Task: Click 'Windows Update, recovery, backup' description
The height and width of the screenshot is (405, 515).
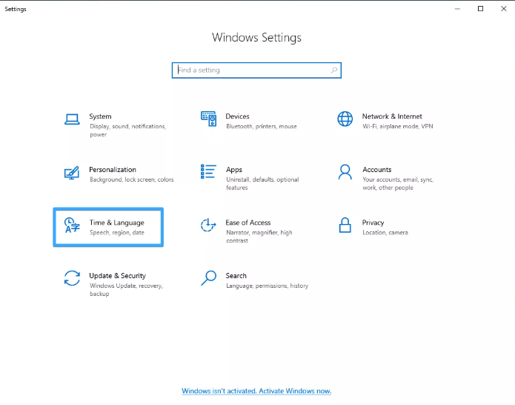Action: tap(126, 289)
